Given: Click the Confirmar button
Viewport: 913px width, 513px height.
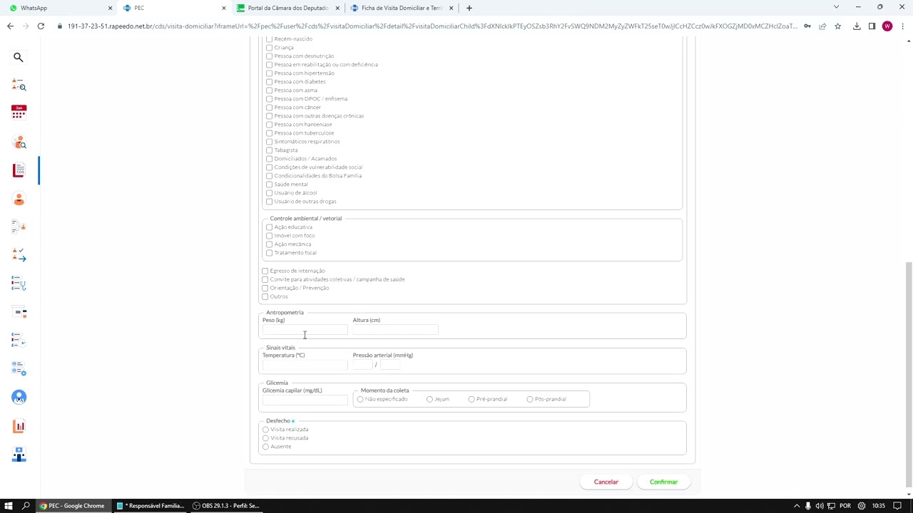Looking at the screenshot, I should (663, 482).
